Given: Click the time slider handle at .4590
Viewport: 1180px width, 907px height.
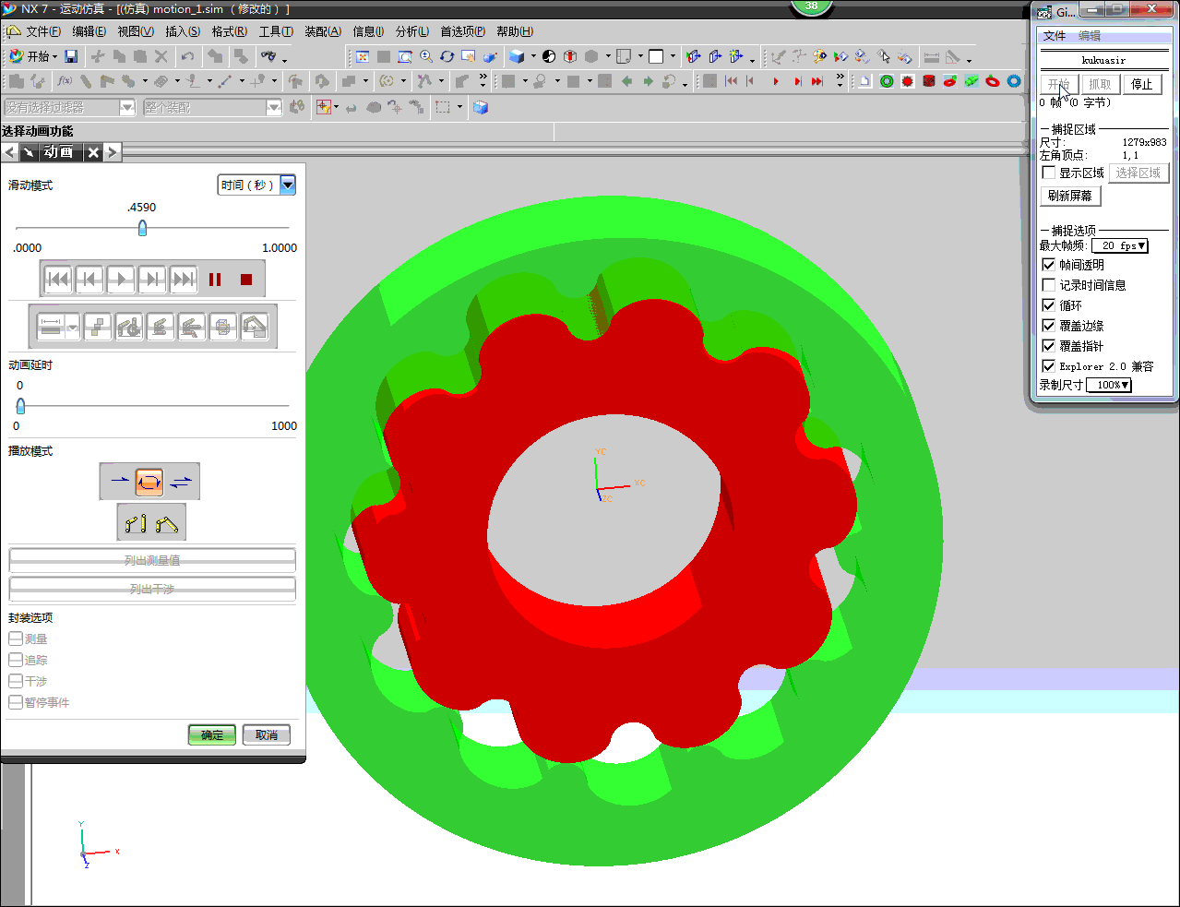Looking at the screenshot, I should tap(142, 228).
